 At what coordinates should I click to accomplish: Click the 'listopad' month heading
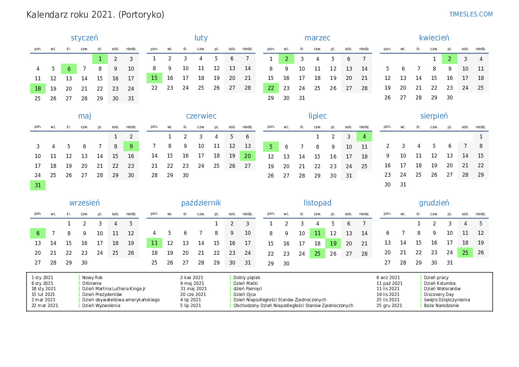(317, 203)
